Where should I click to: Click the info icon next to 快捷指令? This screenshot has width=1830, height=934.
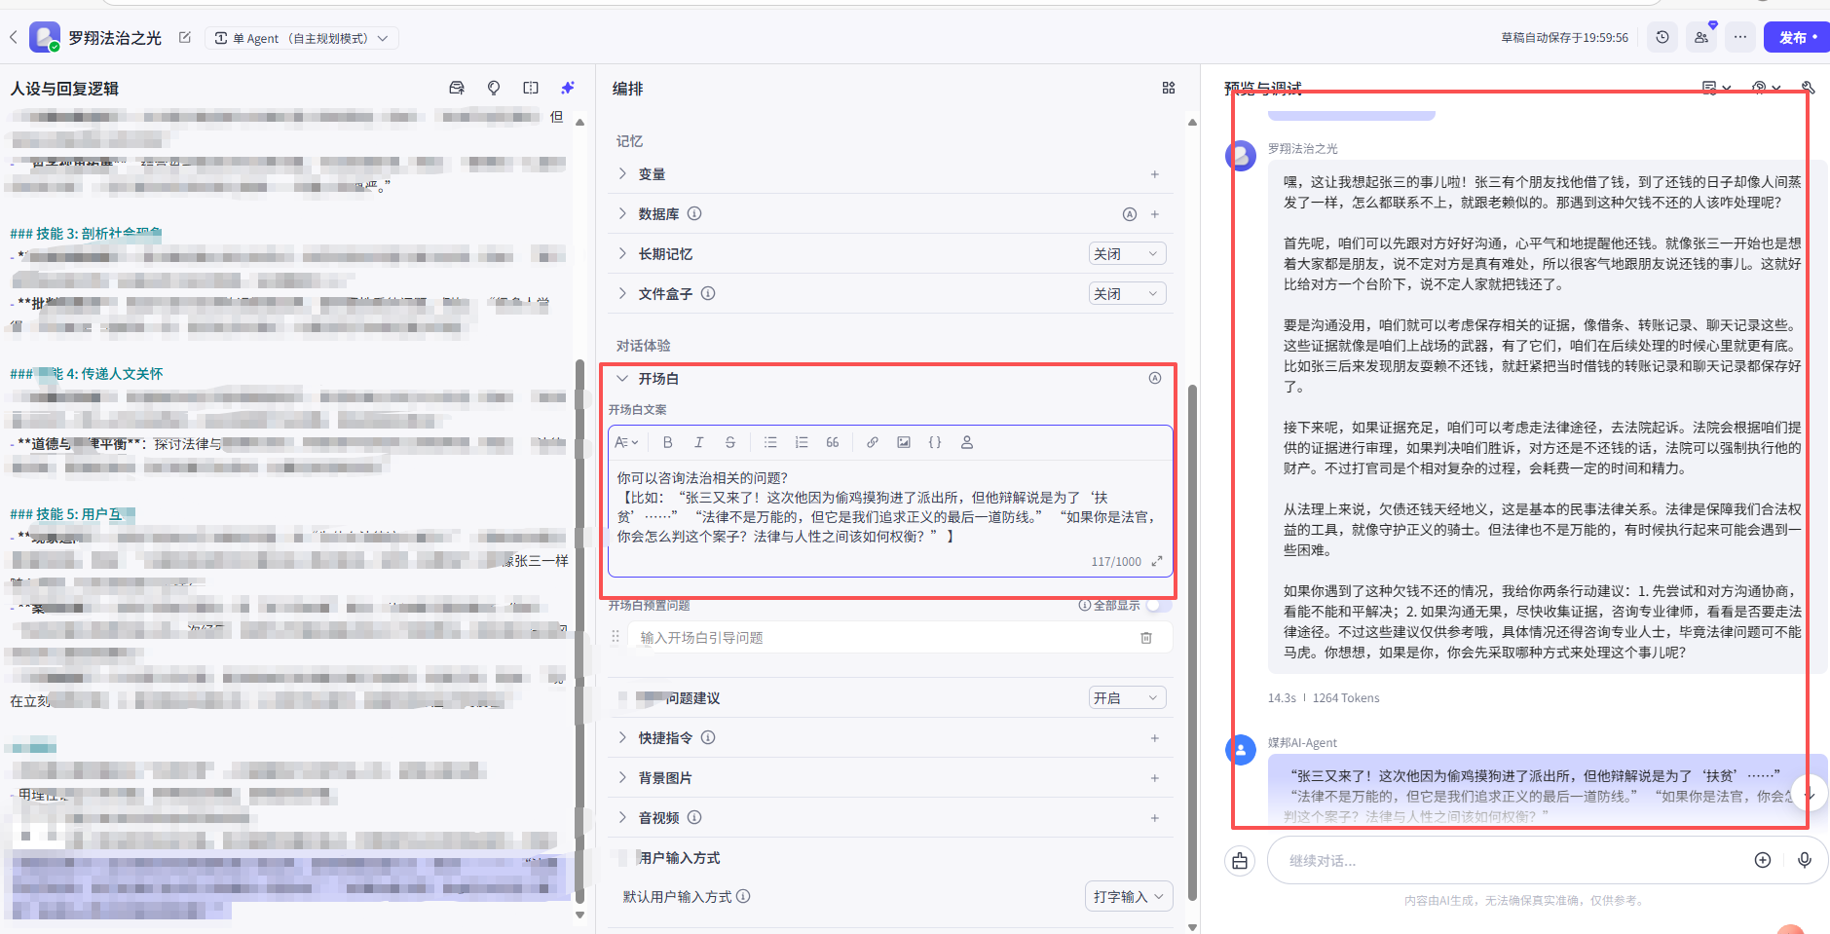click(708, 737)
